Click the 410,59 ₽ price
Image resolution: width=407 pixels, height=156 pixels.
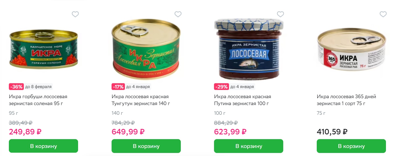pos(332,132)
